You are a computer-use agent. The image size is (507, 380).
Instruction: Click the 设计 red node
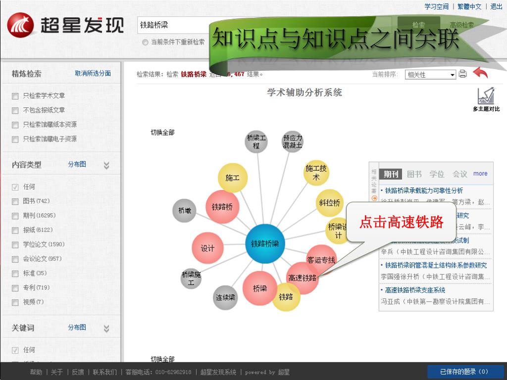point(207,248)
